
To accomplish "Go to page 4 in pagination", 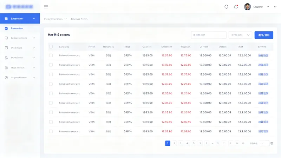I will (187, 143).
